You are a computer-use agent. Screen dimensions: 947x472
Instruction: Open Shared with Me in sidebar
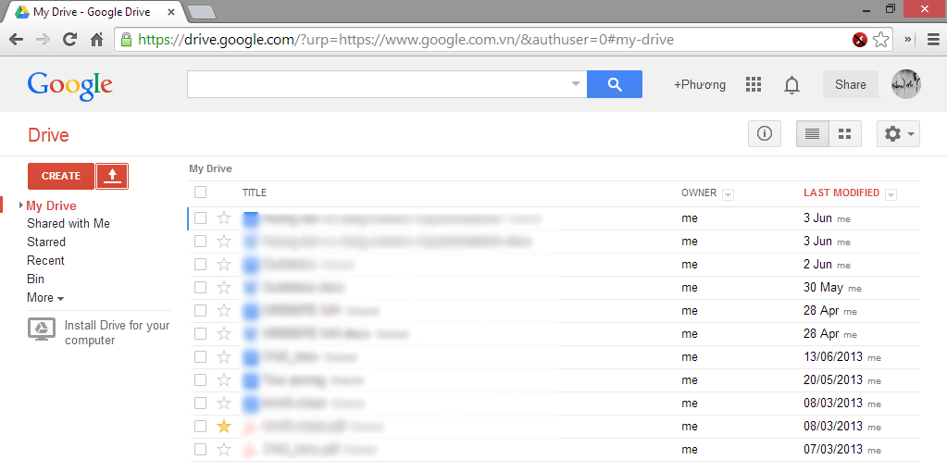pyautogui.click(x=69, y=223)
